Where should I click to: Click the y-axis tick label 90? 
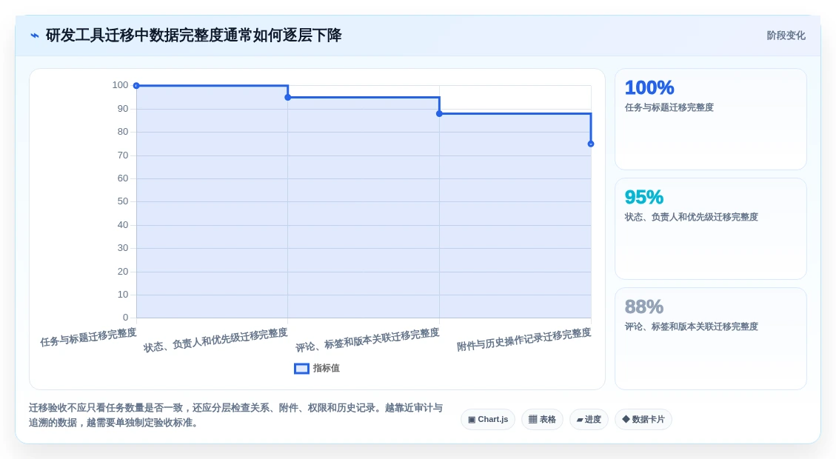click(123, 109)
